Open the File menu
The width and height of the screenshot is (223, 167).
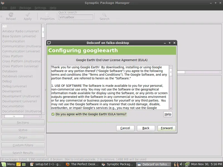[x=4, y=8]
